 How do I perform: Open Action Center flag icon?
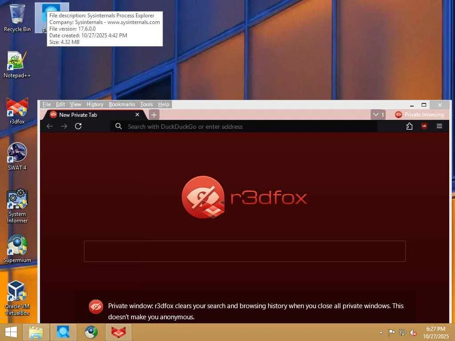click(x=391, y=333)
